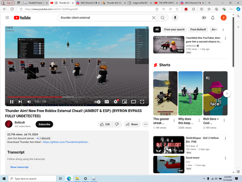Open a new browser tab
The width and height of the screenshot is (242, 182).
point(209,3)
